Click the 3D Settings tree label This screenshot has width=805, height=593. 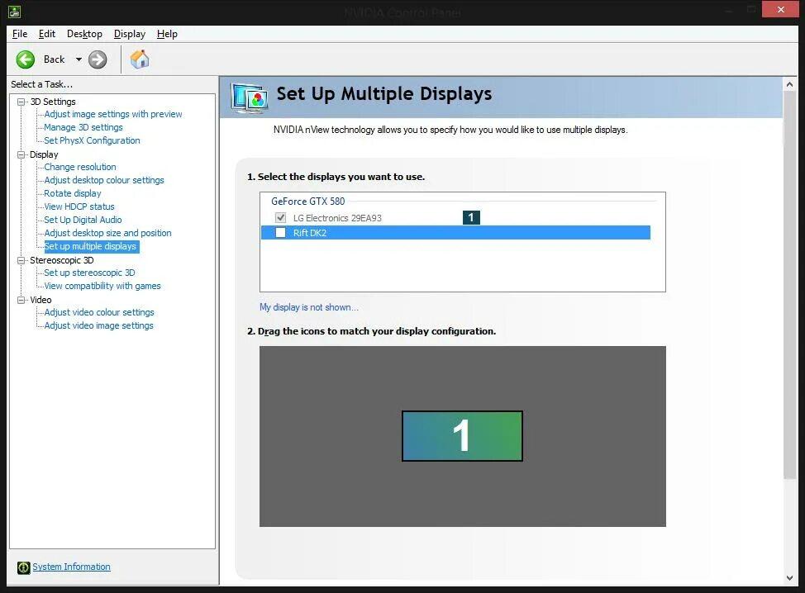click(53, 102)
